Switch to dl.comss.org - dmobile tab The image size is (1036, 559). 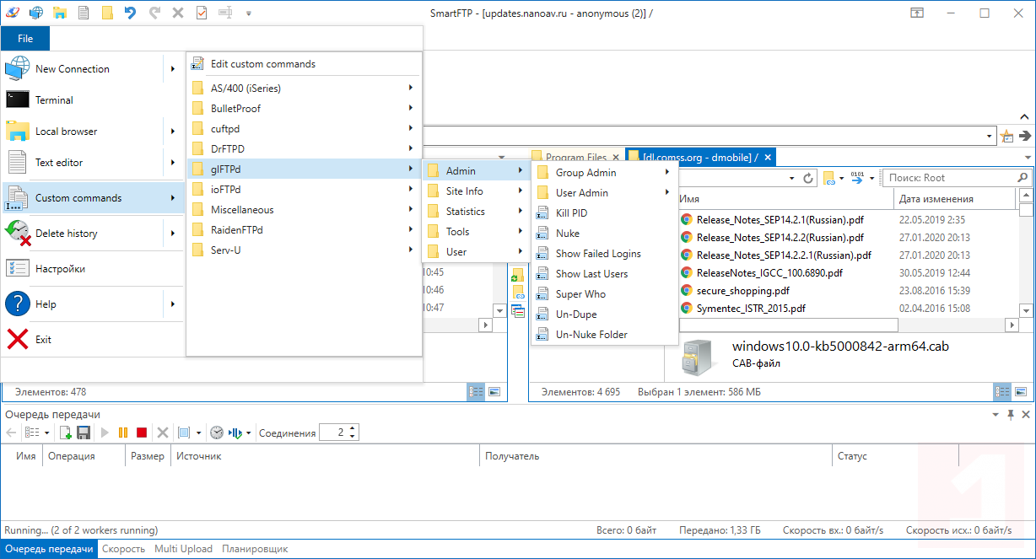[x=700, y=157]
